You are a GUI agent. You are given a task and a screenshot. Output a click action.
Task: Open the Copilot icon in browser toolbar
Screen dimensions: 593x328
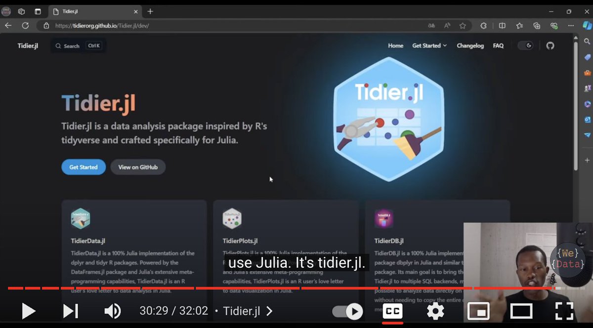click(x=587, y=26)
